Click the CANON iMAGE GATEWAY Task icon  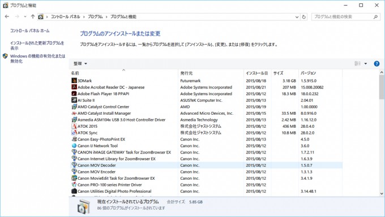tap(74, 152)
